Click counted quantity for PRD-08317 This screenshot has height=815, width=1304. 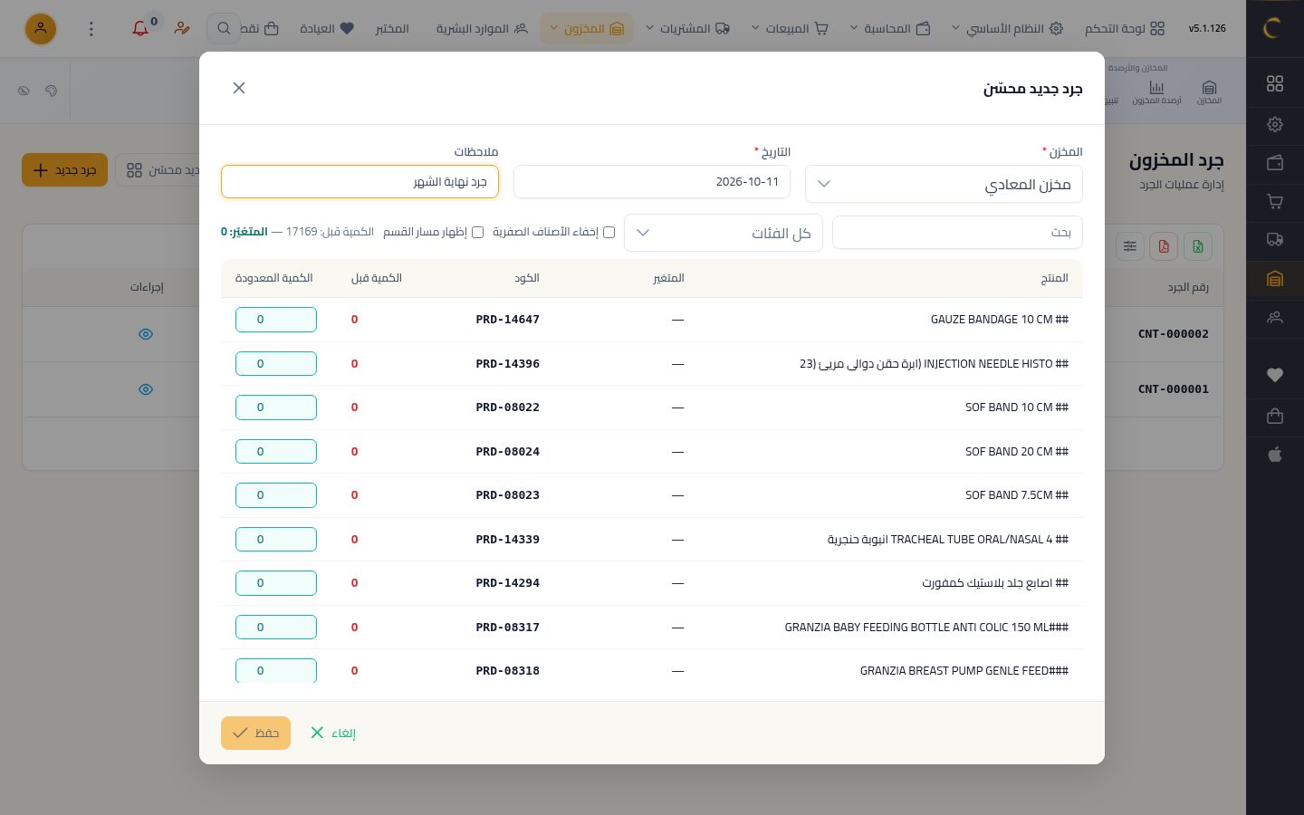point(276,628)
